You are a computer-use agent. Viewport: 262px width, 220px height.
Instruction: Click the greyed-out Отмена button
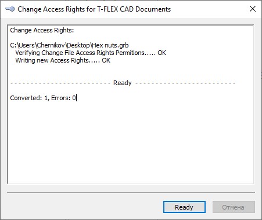(x=234, y=207)
